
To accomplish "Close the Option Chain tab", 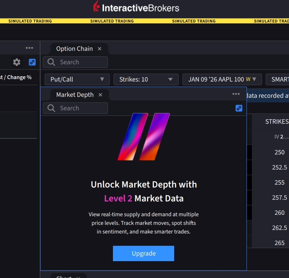I will [100, 49].
